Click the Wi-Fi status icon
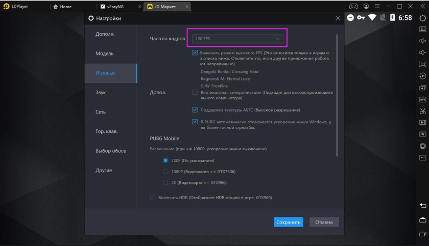Image resolution: width=429 pixels, height=246 pixels. click(372, 18)
